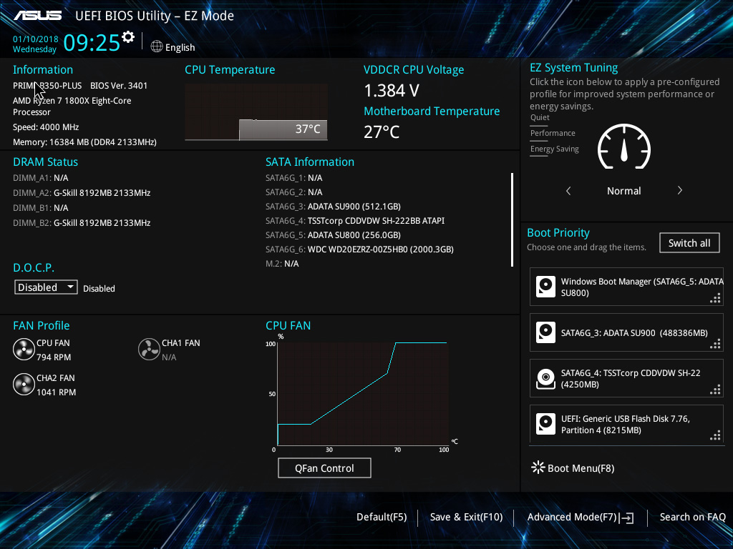Image resolution: width=733 pixels, height=549 pixels.
Task: Select the SATA6G_3: ADATA SU900 (488386MB) boot entry
Action: [626, 332]
